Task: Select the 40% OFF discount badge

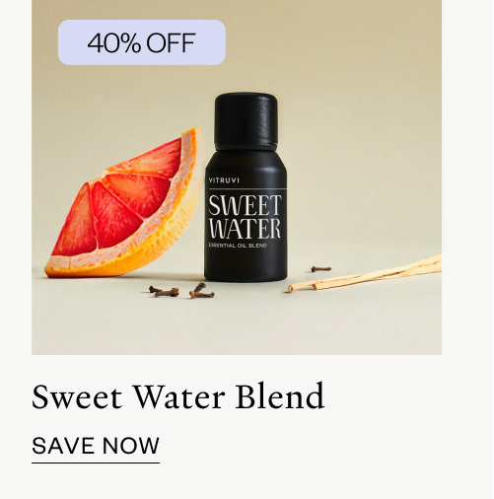Action: (142, 42)
